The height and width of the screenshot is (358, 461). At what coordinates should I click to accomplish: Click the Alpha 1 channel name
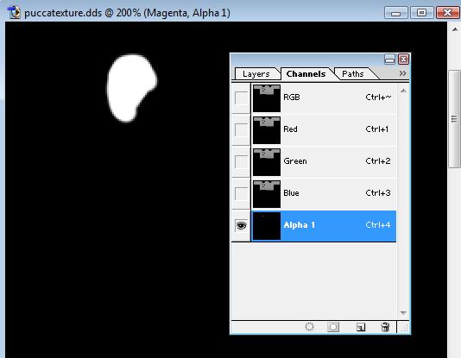[x=299, y=225]
